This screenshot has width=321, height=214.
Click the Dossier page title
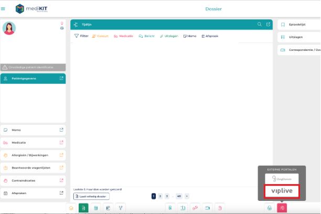[x=213, y=9]
